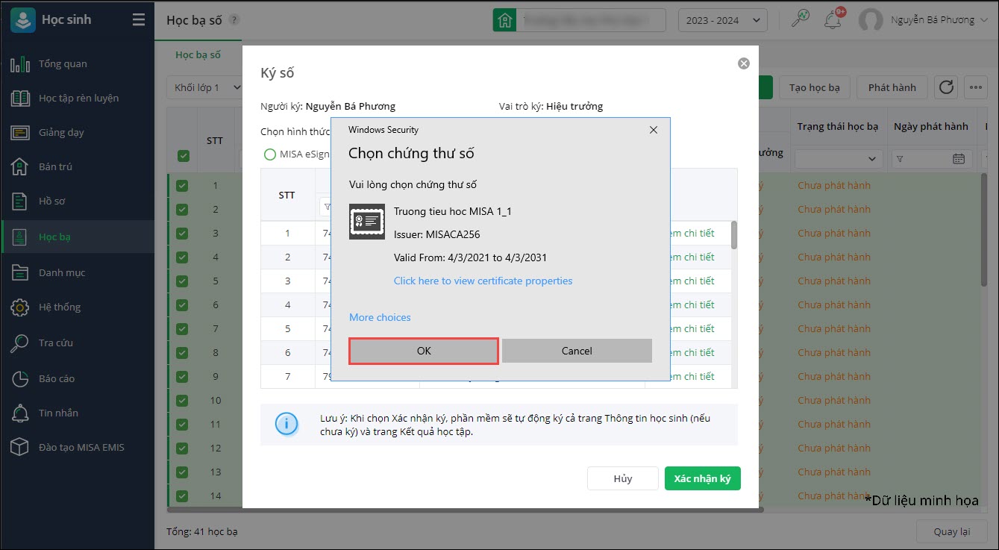Select Bán trú in the sidebar
Viewport: 999px width, 550px height.
point(77,167)
